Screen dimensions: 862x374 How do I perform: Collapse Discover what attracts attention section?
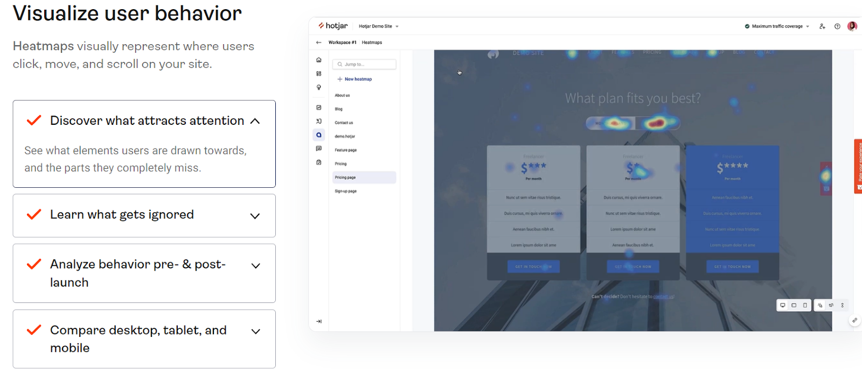[255, 121]
